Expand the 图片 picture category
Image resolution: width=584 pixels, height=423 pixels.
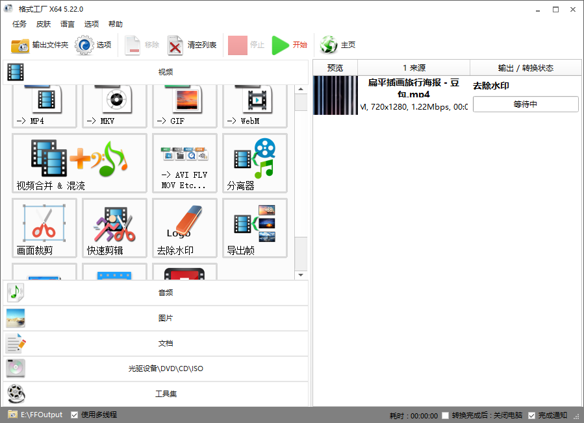(x=156, y=318)
